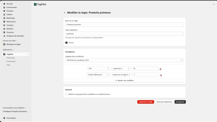This screenshot has height=122, width=217.
Task: Delete the Prix condition with the trash icon
Action: click(x=160, y=69)
